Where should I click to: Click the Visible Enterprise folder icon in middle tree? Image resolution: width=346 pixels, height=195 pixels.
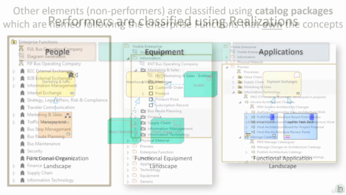click(127, 46)
